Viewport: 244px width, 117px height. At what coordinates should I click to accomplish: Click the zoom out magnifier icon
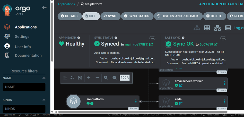(115, 78)
